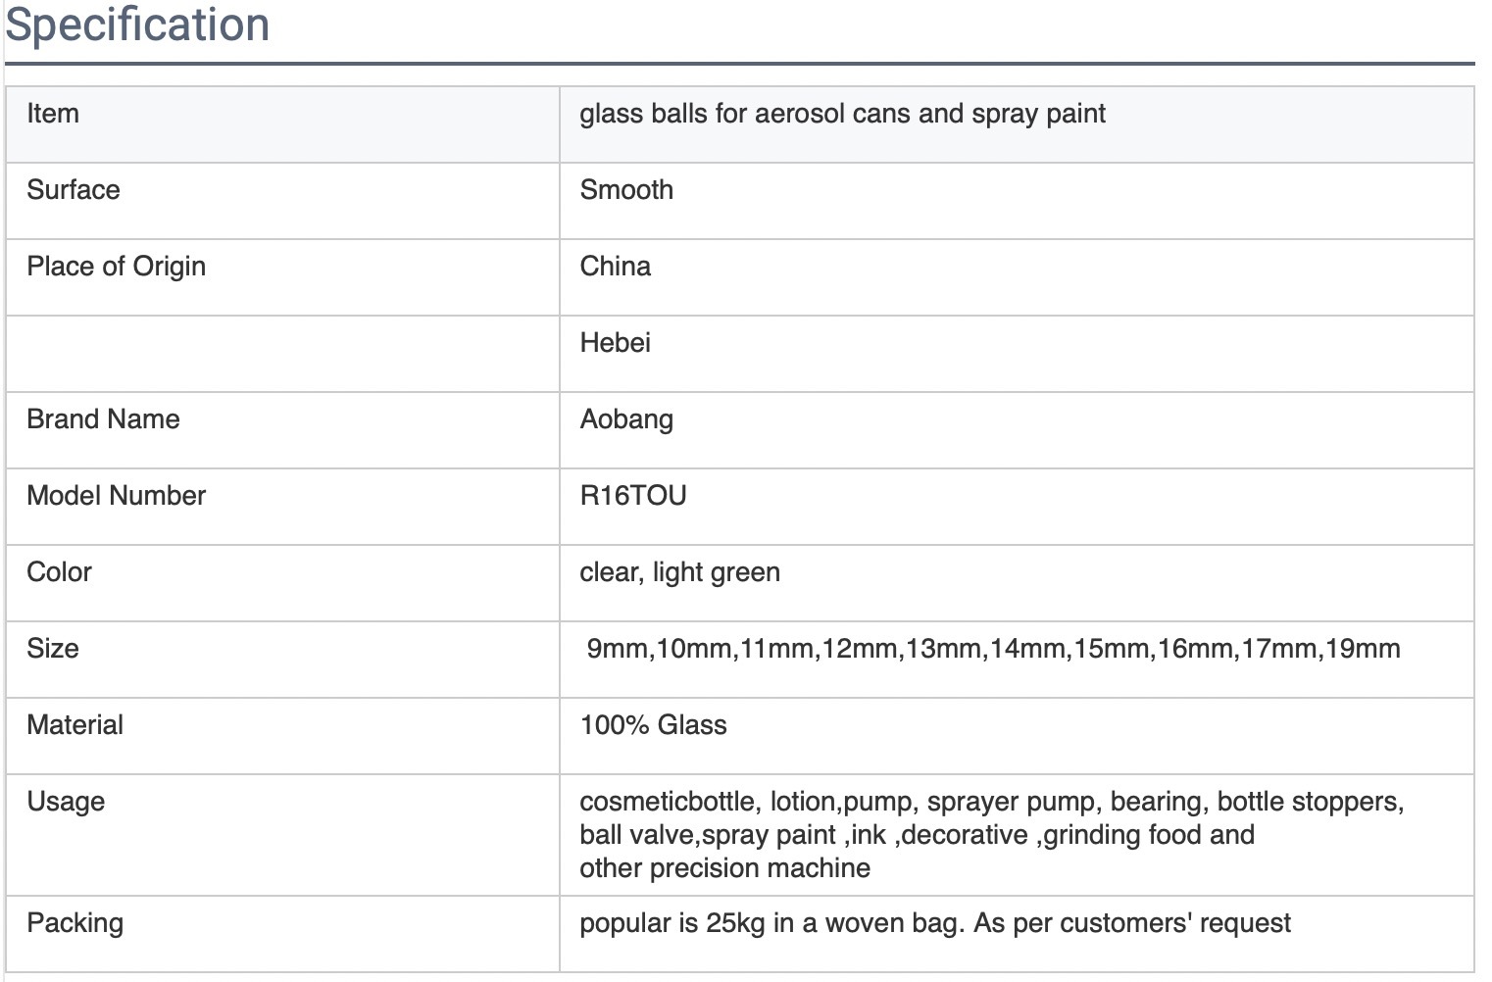Click the Color row label
Viewport: 1492px width, 982px height.
coord(59,572)
